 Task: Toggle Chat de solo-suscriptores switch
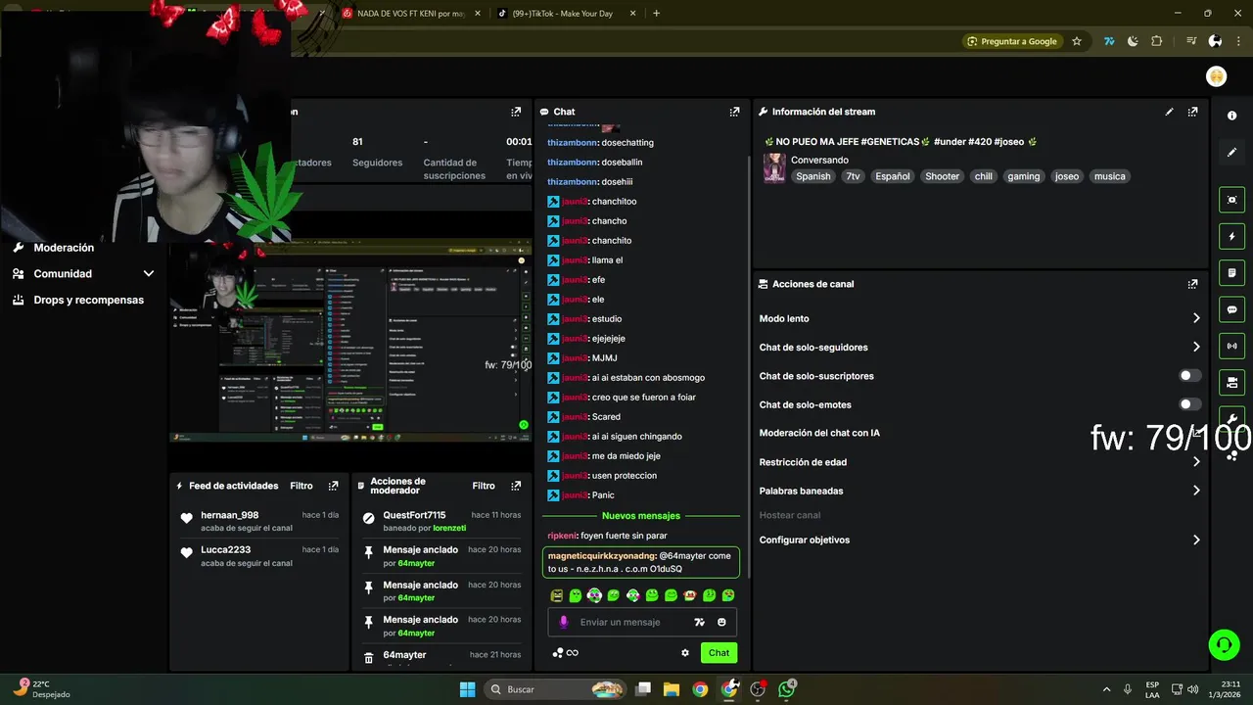click(1189, 376)
